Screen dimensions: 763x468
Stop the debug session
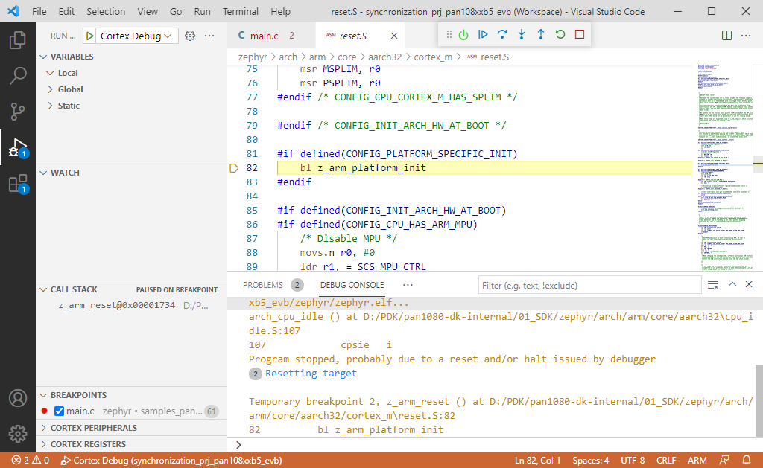[x=580, y=34]
